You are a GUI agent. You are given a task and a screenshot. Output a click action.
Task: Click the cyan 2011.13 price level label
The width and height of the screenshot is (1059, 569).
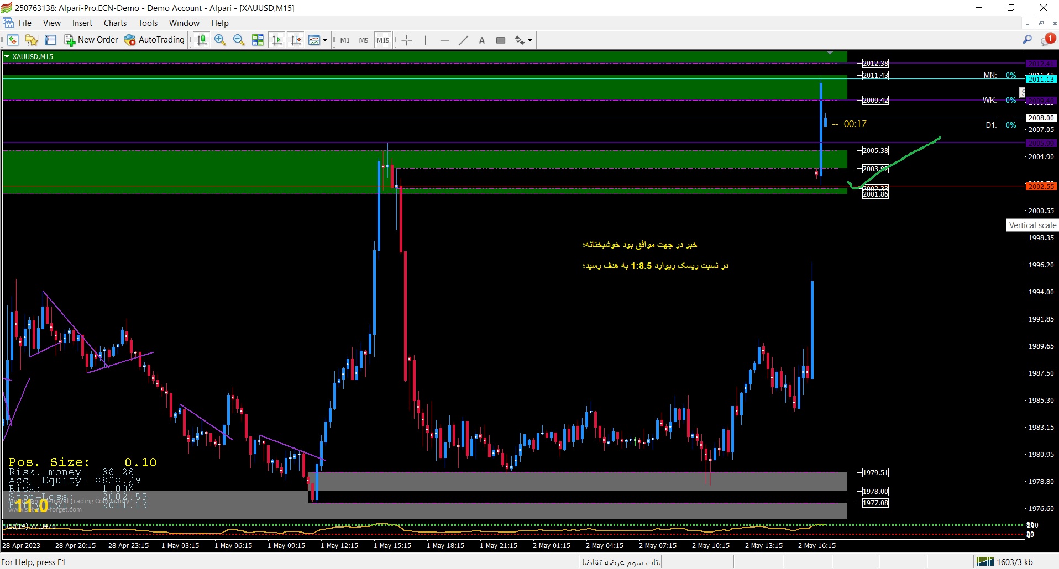pos(1041,79)
